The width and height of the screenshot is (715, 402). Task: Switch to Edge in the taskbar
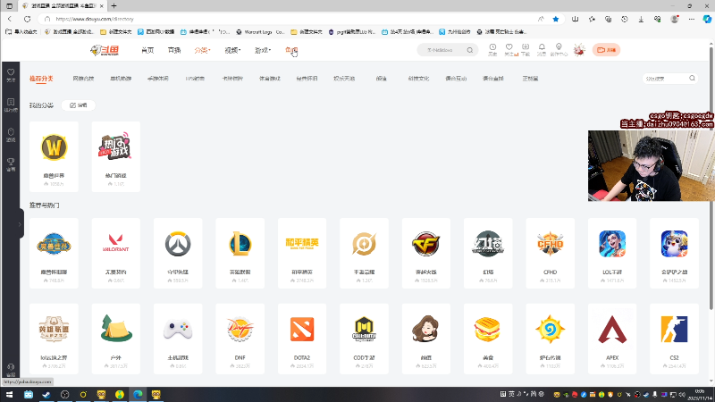138,394
